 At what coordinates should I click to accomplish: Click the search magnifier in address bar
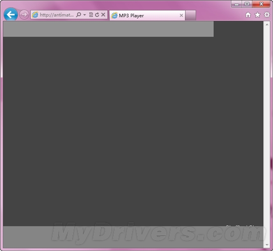tap(79, 14)
